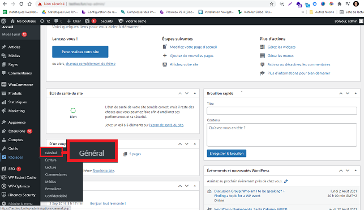Open Statistiques sidebar menu
Screen dimensions: 364x210
click(18, 102)
